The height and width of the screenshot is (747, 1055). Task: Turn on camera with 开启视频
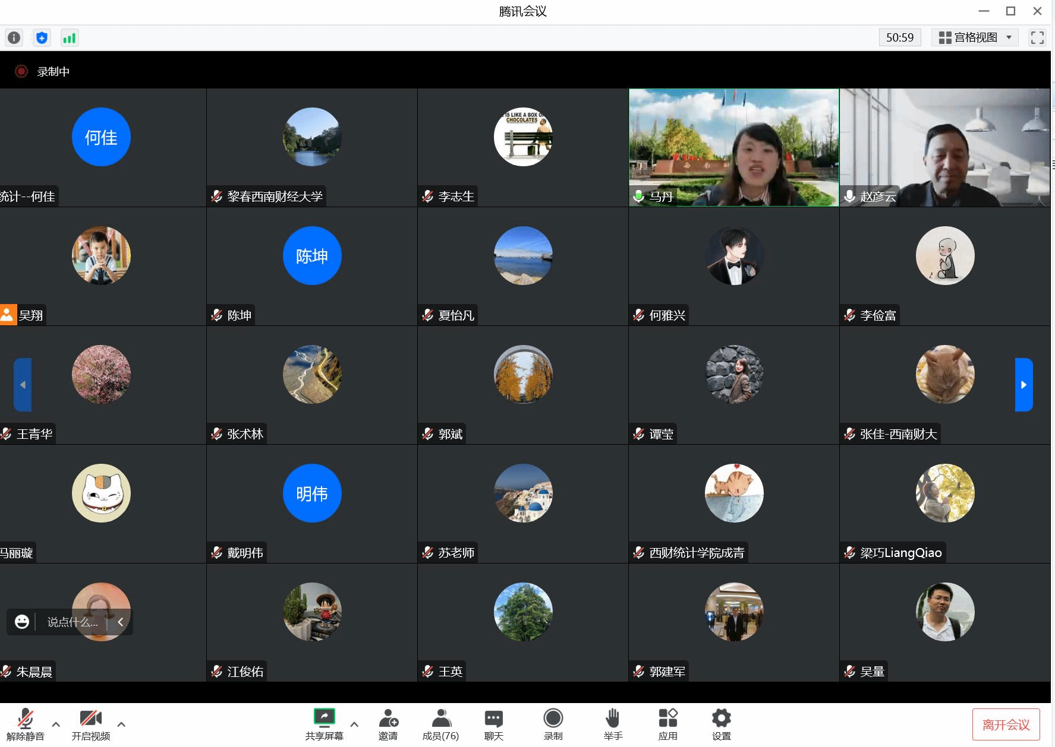point(91,724)
